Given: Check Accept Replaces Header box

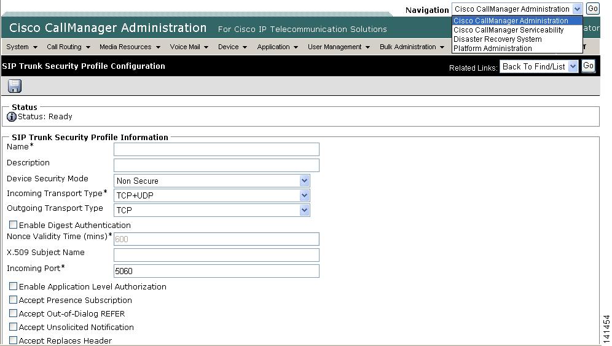Looking at the screenshot, I should 14,340.
